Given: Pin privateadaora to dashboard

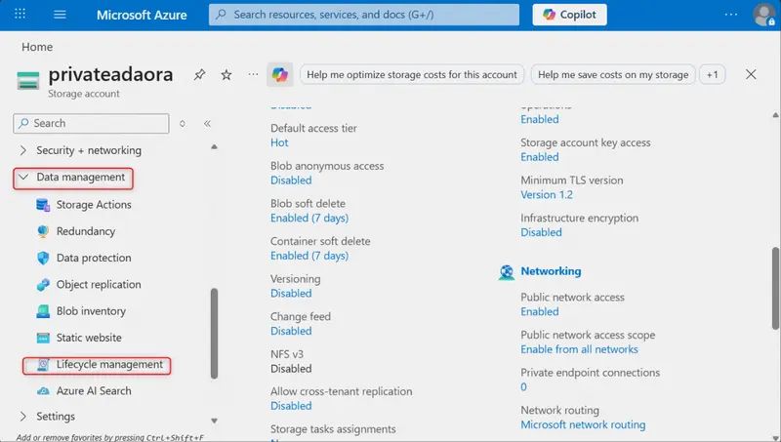Looking at the screenshot, I should tap(199, 75).
